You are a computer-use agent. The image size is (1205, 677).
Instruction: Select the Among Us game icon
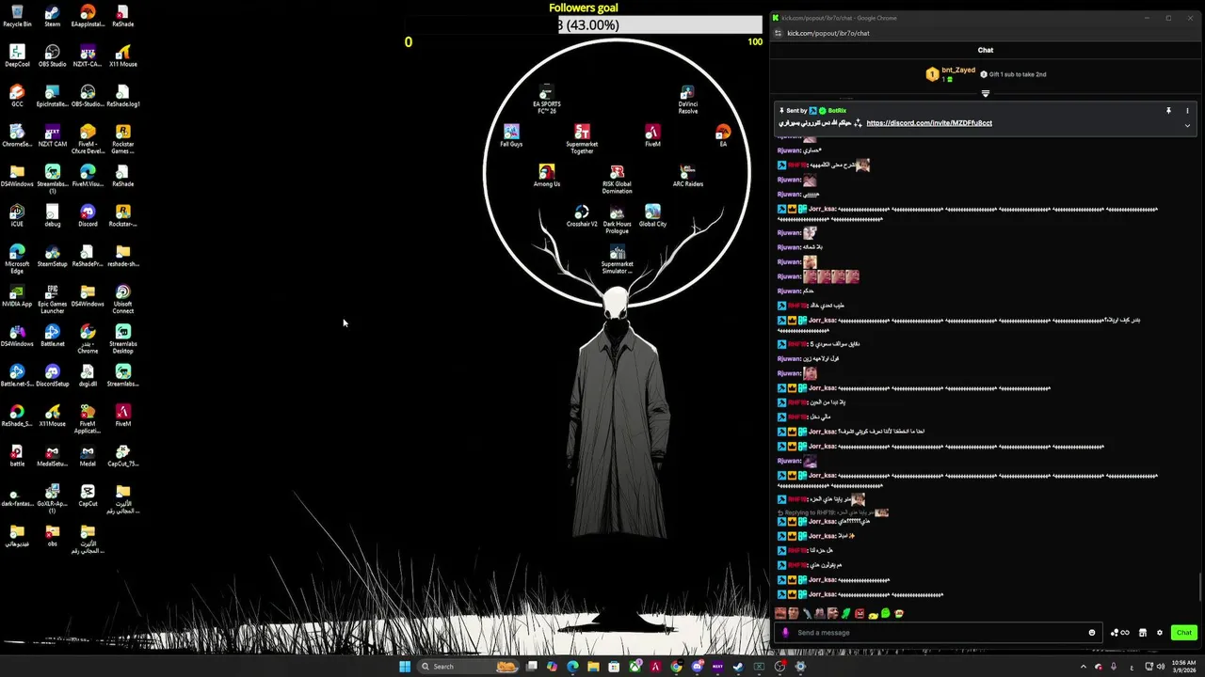(546, 176)
